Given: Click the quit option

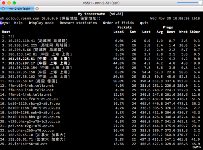Looking at the screenshot, I should click(x=144, y=23).
